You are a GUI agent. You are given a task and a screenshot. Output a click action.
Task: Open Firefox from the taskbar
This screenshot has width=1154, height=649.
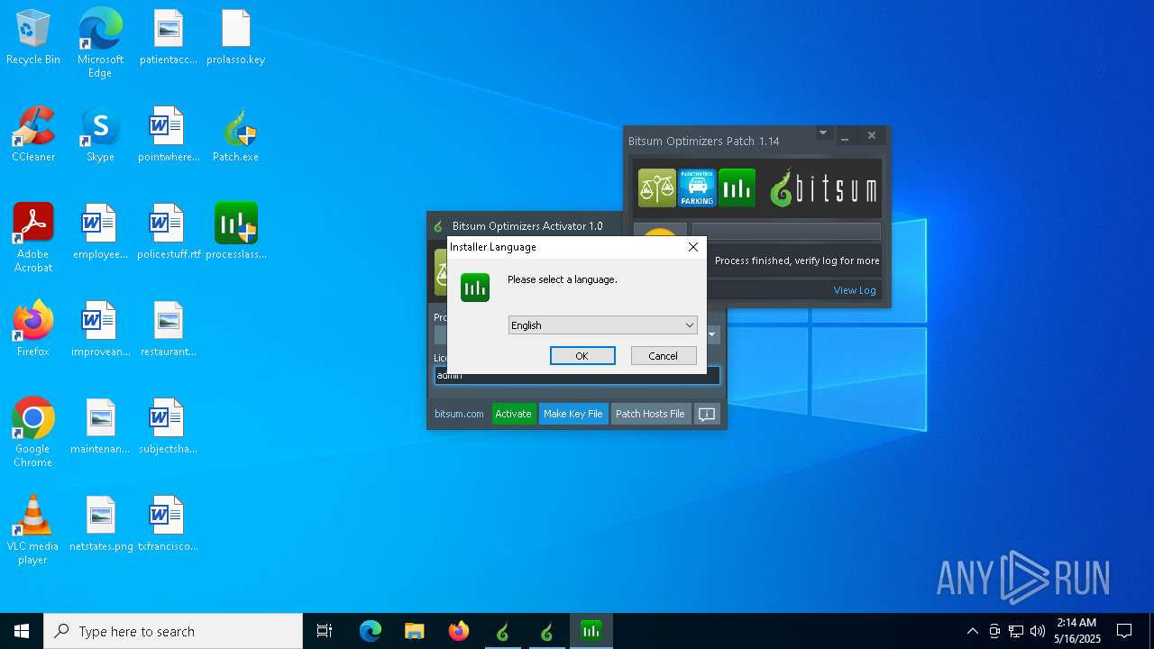click(459, 631)
